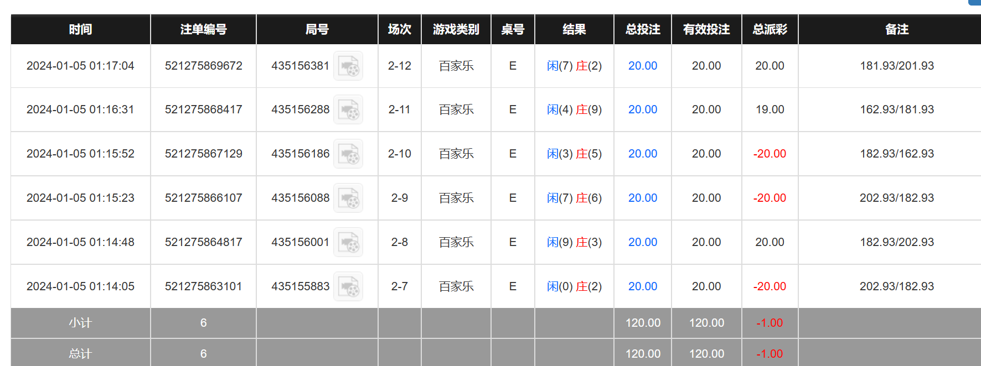
Task: Open video replay for round 435155883
Action: pyautogui.click(x=348, y=287)
